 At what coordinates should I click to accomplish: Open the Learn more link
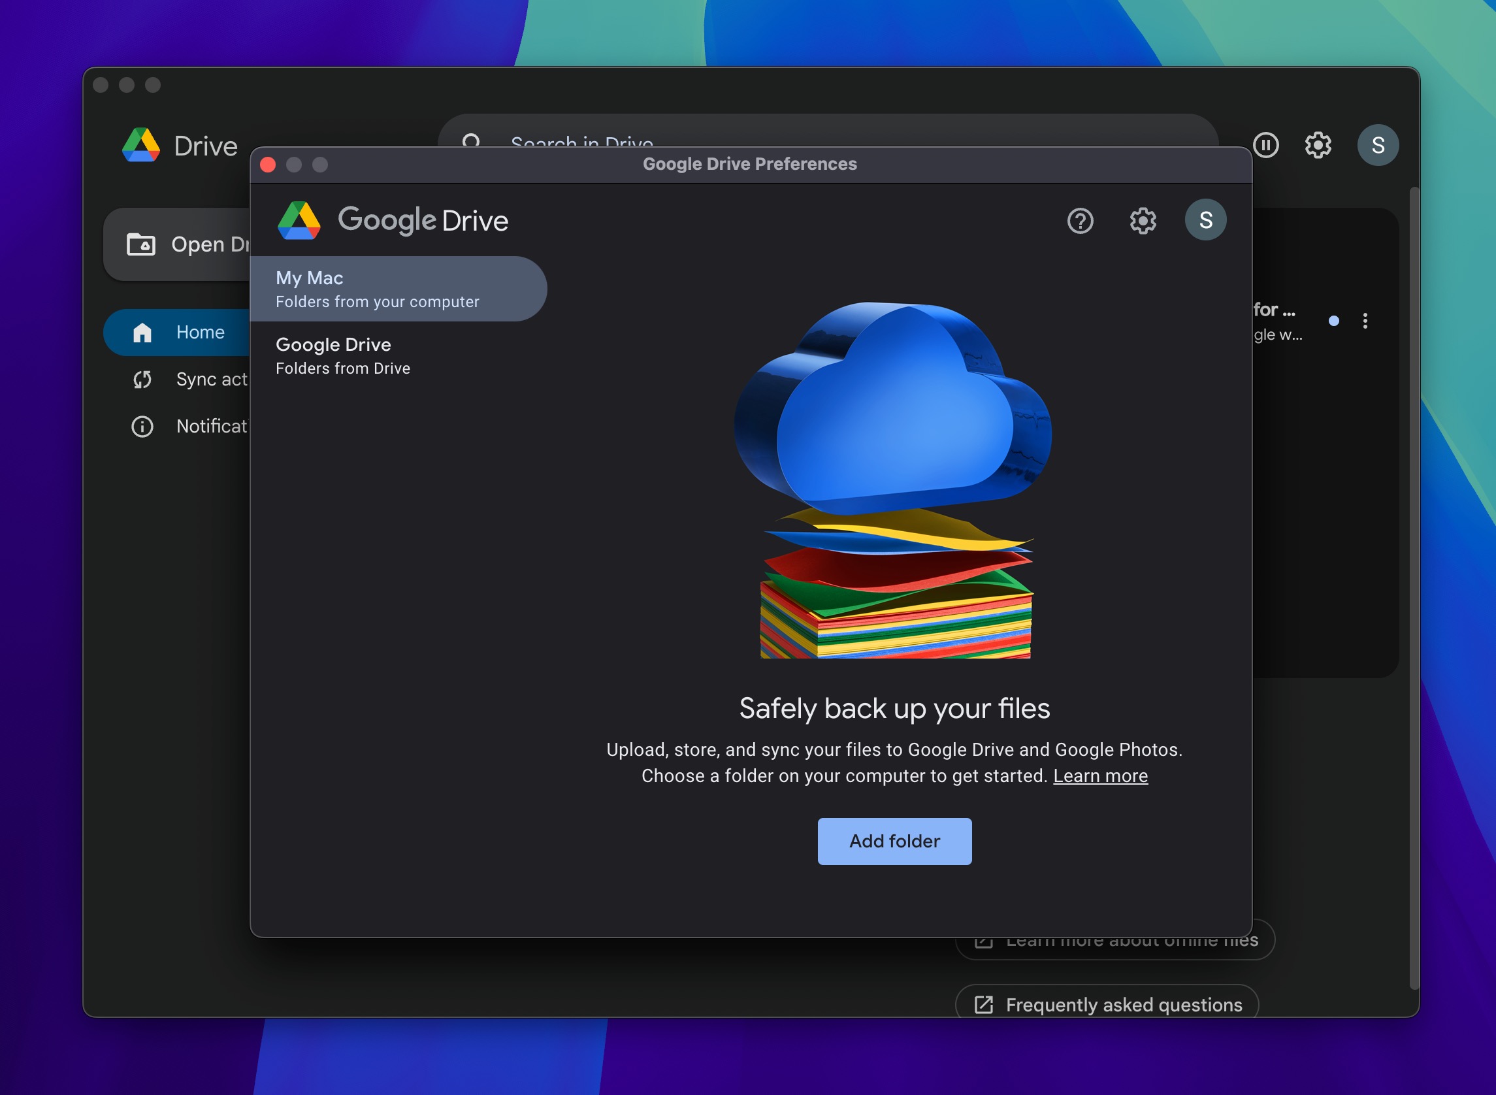[1100, 775]
